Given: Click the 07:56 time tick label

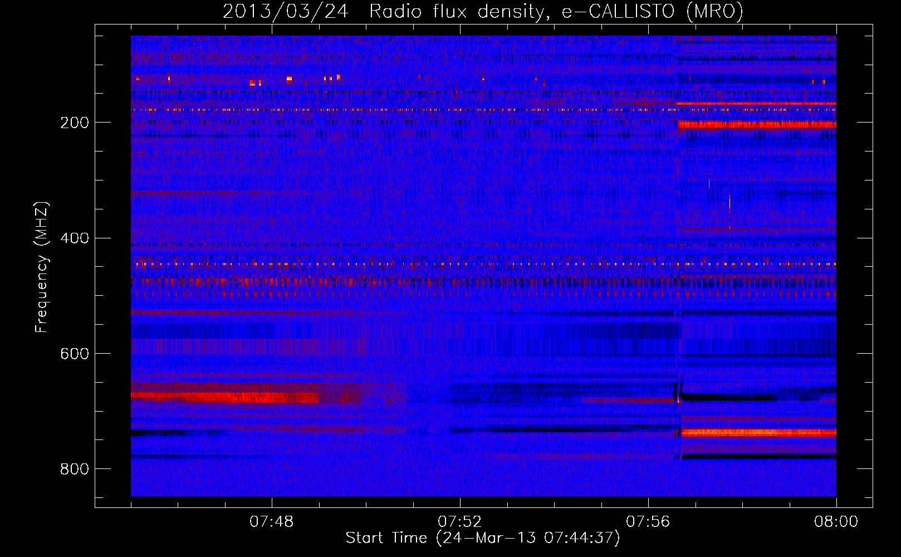Looking at the screenshot, I should [648, 522].
